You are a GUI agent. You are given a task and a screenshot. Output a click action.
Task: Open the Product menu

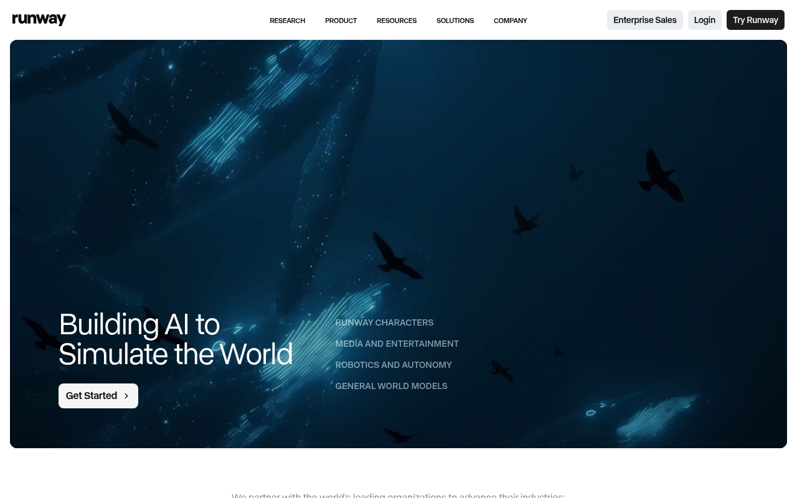[x=341, y=21]
